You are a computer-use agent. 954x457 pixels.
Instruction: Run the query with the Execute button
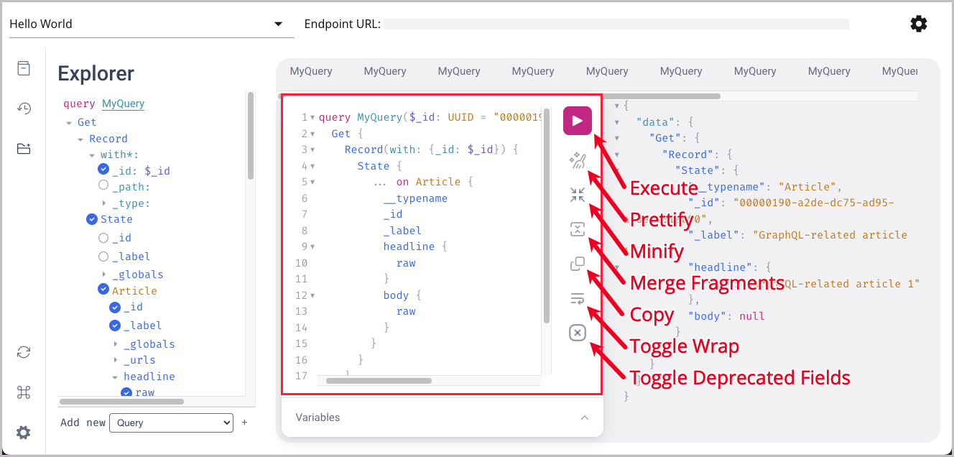(577, 121)
